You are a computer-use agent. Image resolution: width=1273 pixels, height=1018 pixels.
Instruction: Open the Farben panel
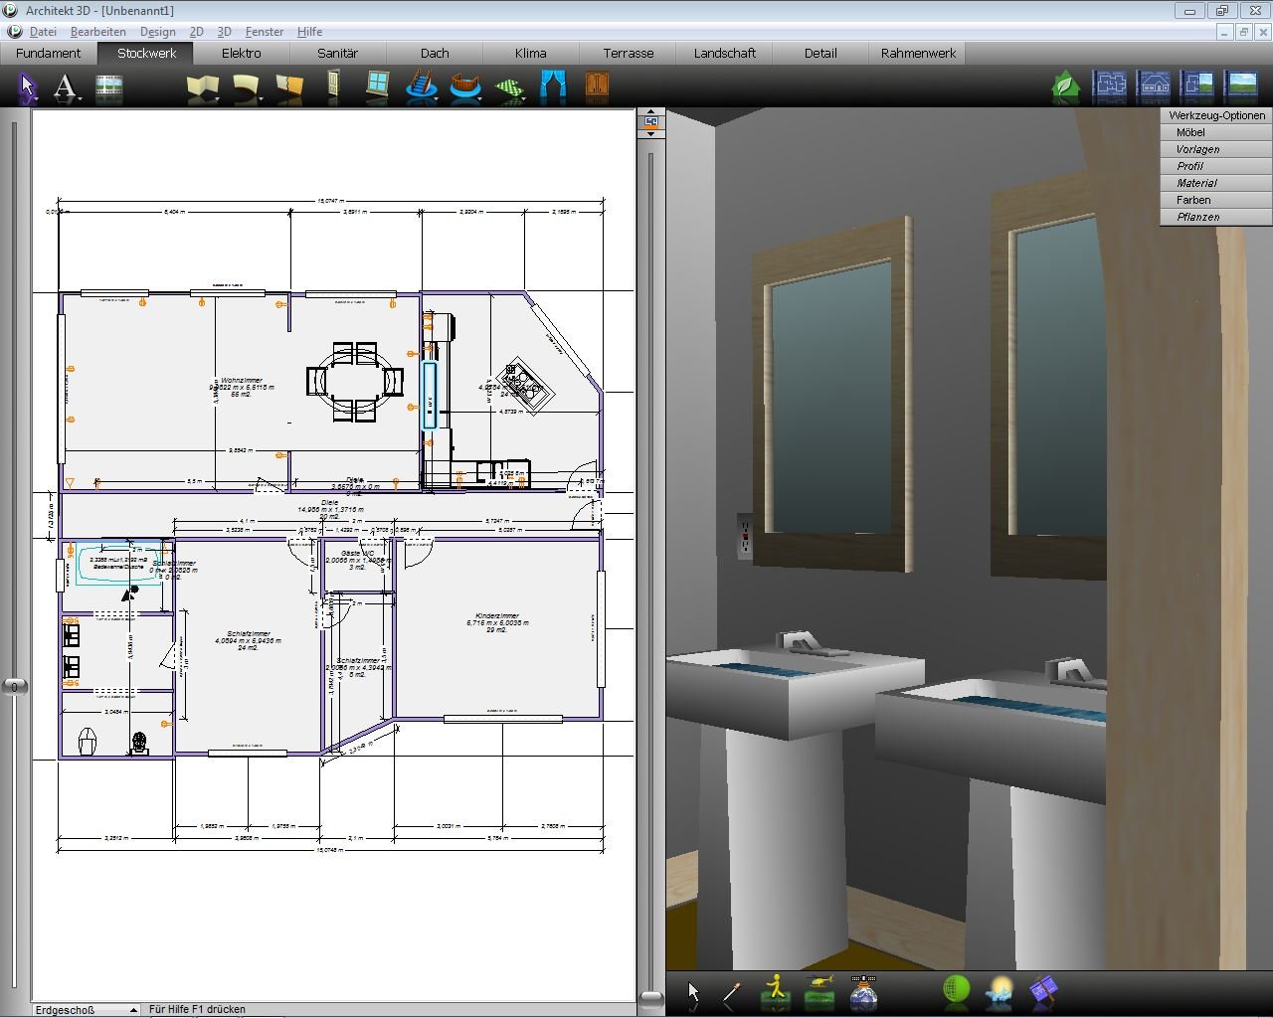coord(1216,200)
